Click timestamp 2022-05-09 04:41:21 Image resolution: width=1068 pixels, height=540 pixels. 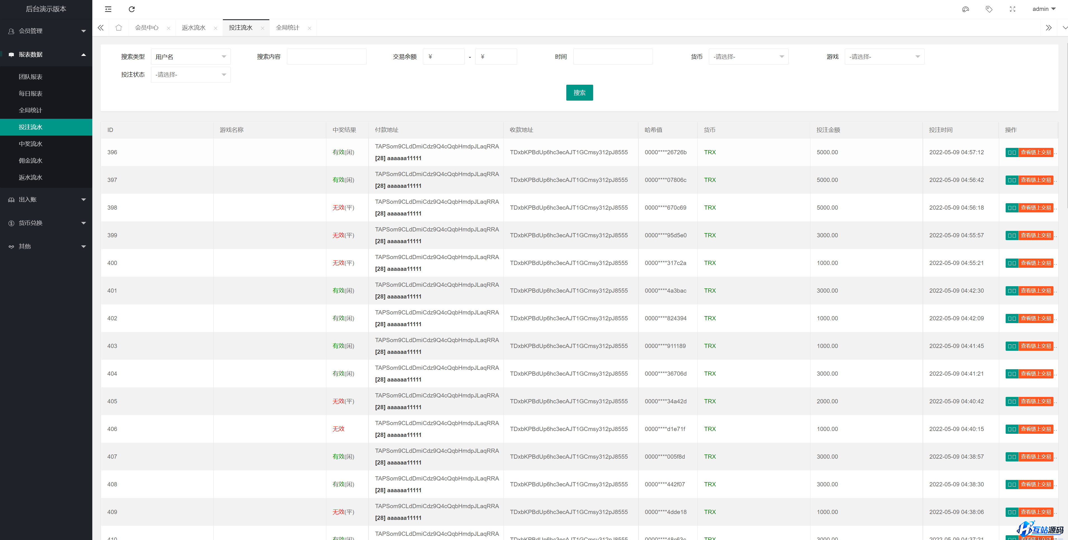tap(956, 374)
